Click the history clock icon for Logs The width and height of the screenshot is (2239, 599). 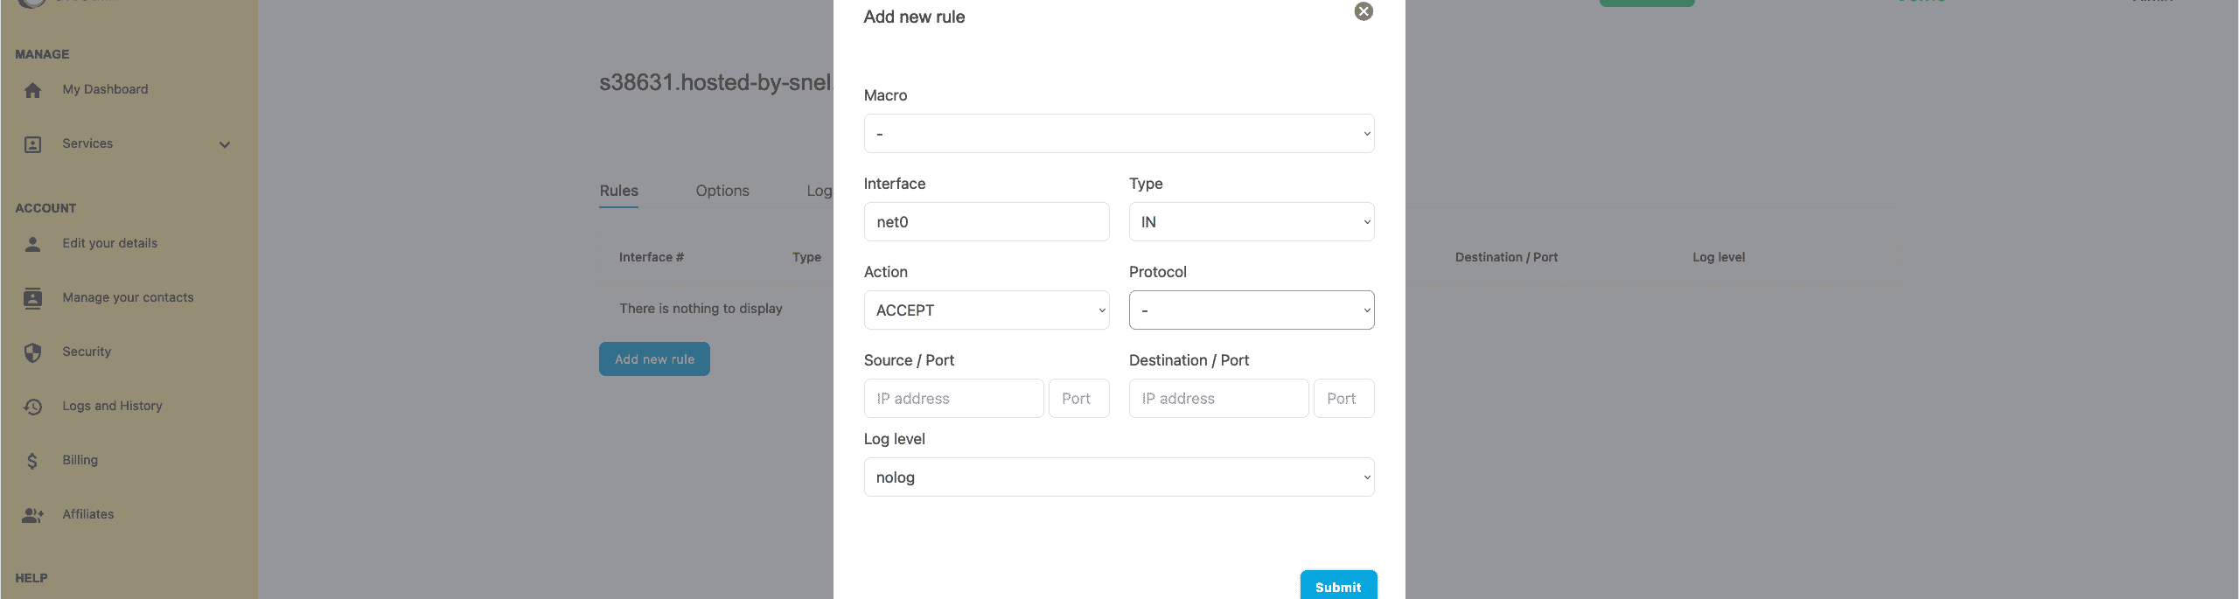33,407
